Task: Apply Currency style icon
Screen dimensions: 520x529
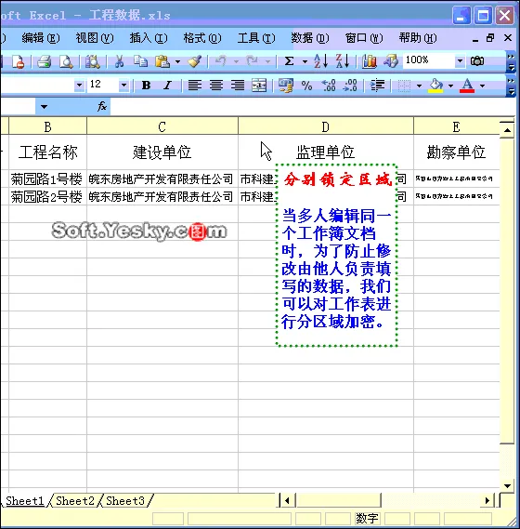Action: [x=285, y=86]
